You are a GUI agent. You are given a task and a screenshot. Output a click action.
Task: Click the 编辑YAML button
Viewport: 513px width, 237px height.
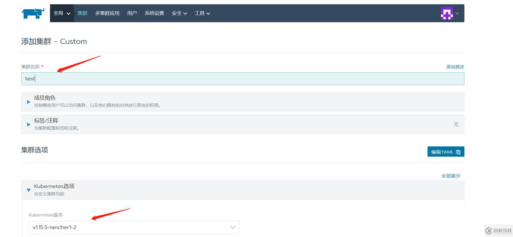446,152
